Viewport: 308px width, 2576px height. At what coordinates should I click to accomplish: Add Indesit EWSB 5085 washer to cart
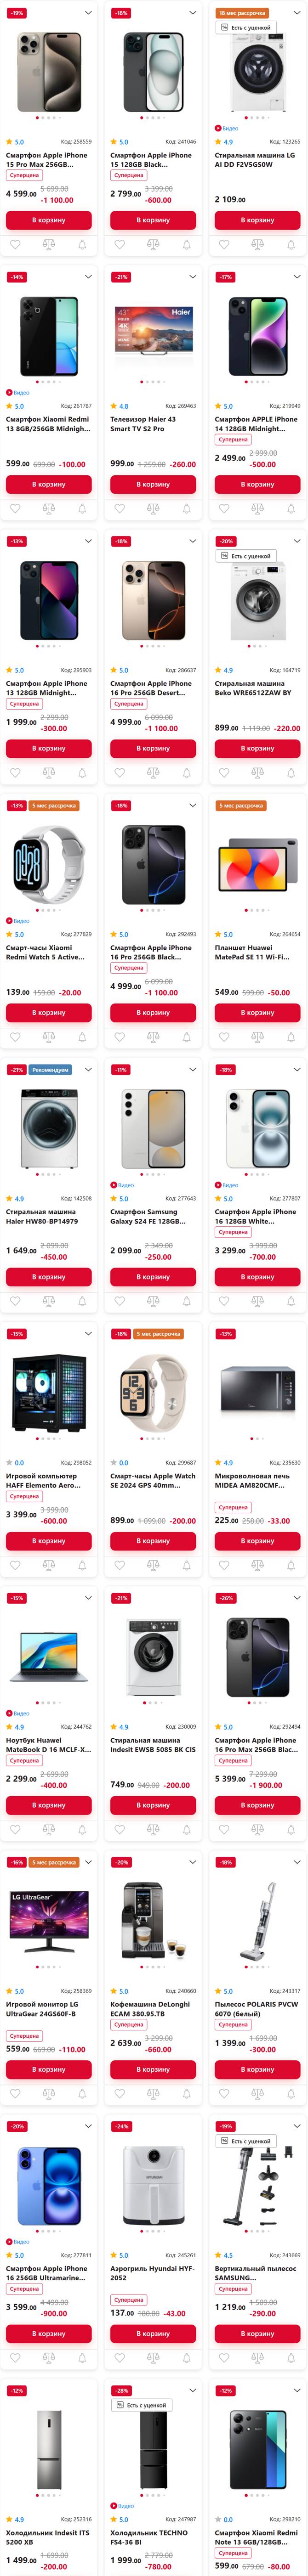point(153,1804)
